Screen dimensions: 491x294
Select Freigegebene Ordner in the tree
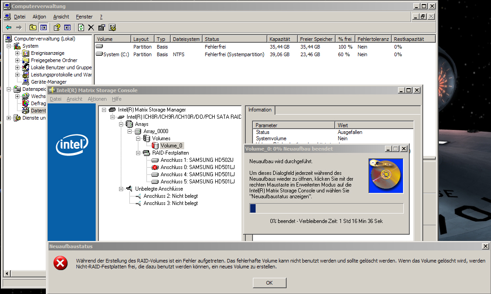point(54,60)
